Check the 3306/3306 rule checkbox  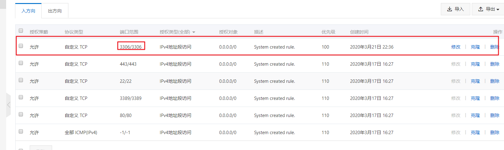(x=21, y=46)
